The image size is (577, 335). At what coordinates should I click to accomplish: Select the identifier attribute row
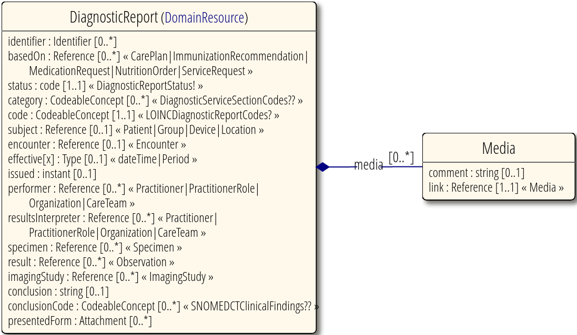(63, 41)
